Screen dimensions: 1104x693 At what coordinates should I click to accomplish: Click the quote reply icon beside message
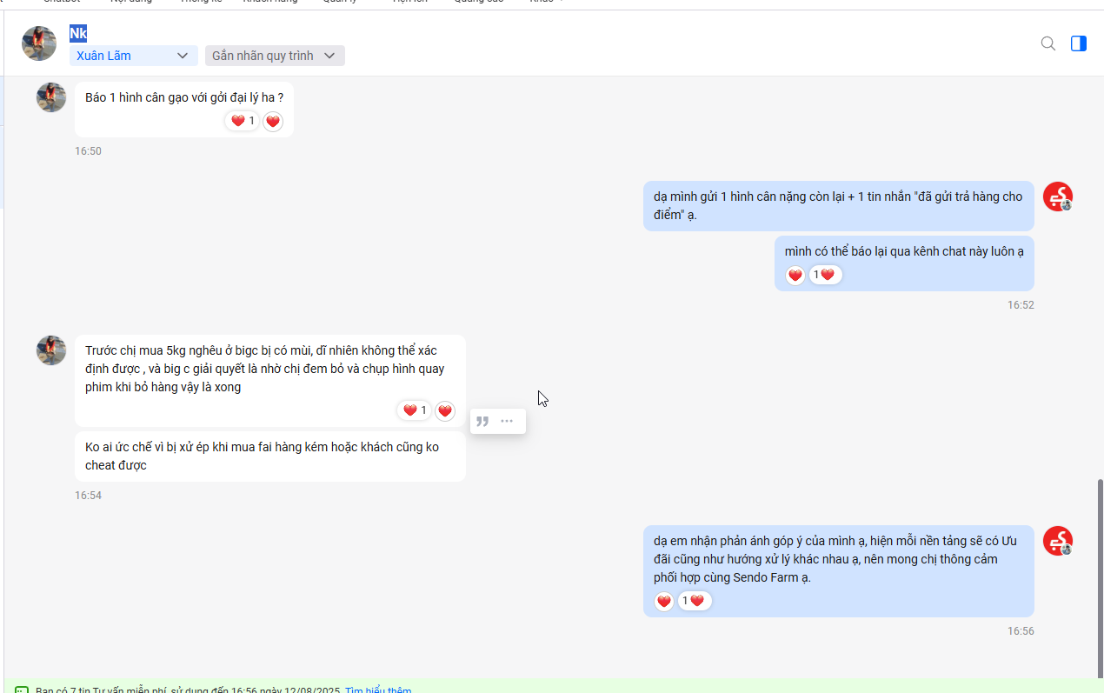[482, 421]
